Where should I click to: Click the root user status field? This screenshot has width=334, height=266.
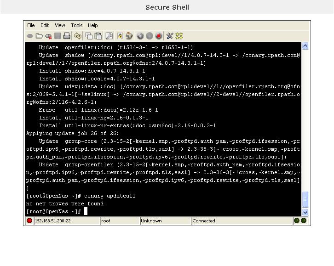[x=120, y=221]
